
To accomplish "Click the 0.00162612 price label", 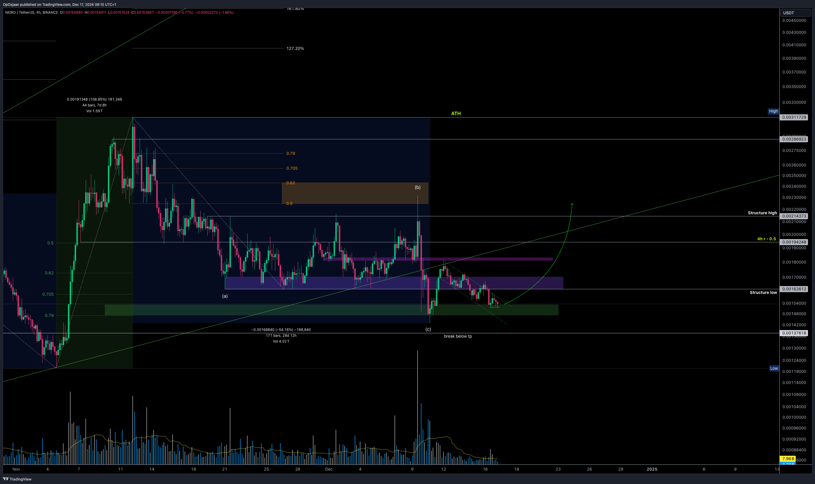I will pos(794,289).
